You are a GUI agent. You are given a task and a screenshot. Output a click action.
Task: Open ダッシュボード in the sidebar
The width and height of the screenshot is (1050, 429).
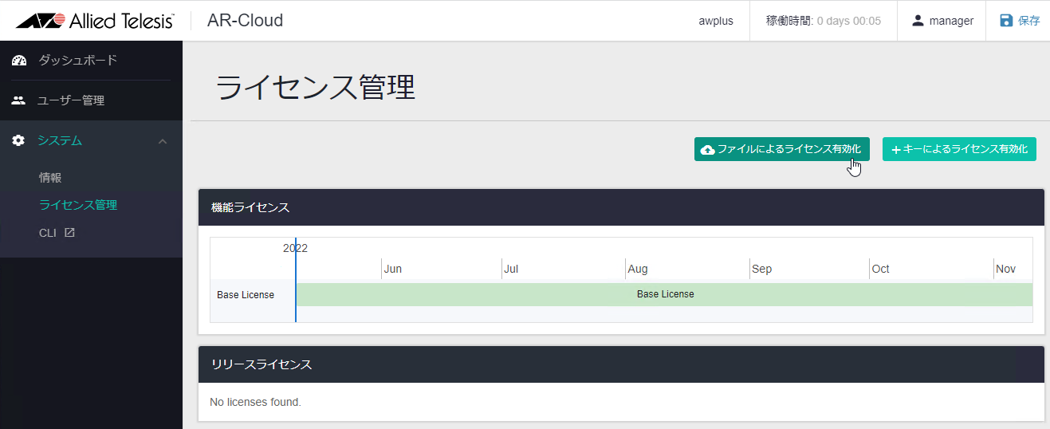[x=77, y=61]
